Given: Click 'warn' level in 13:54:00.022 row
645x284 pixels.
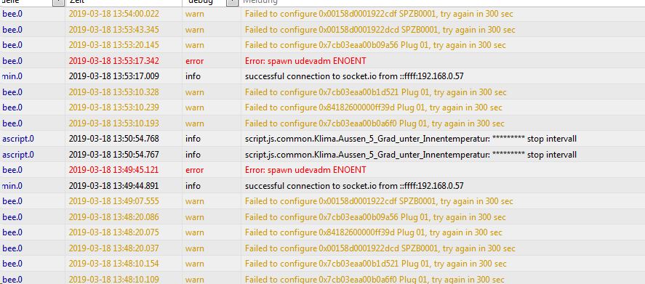Looking at the screenshot, I should click(x=195, y=14).
